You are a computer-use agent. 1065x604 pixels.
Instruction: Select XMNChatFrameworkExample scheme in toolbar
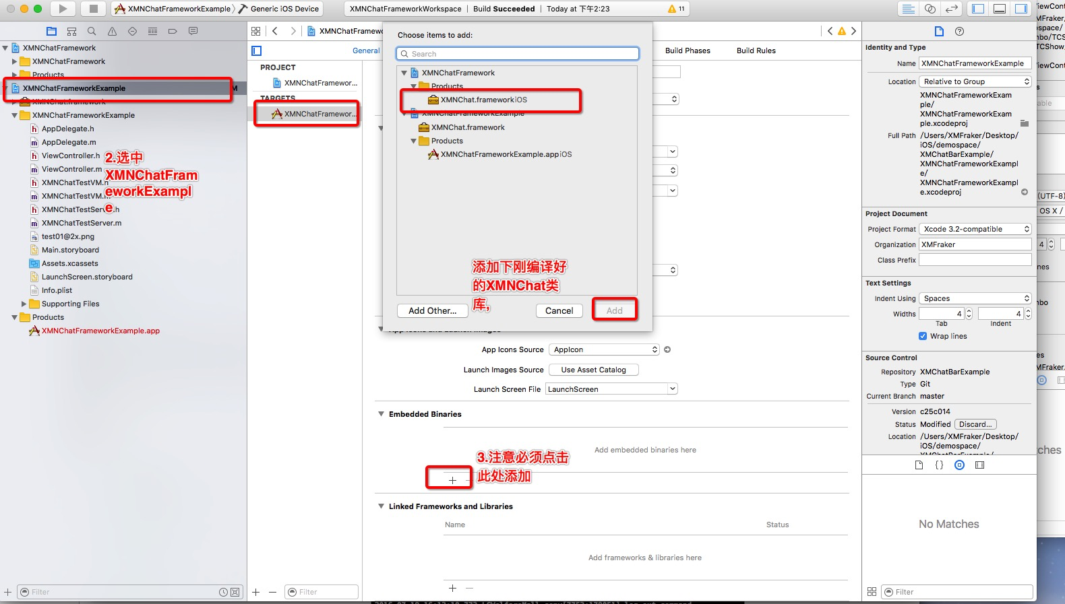pos(173,9)
